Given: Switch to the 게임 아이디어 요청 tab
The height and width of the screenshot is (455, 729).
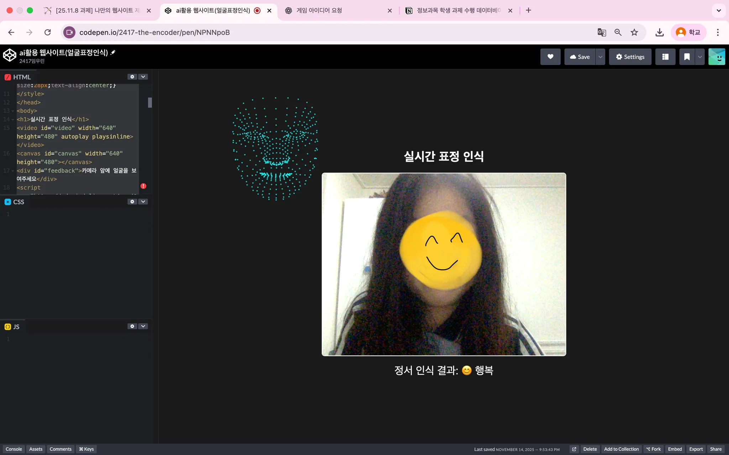Looking at the screenshot, I should 335,11.
